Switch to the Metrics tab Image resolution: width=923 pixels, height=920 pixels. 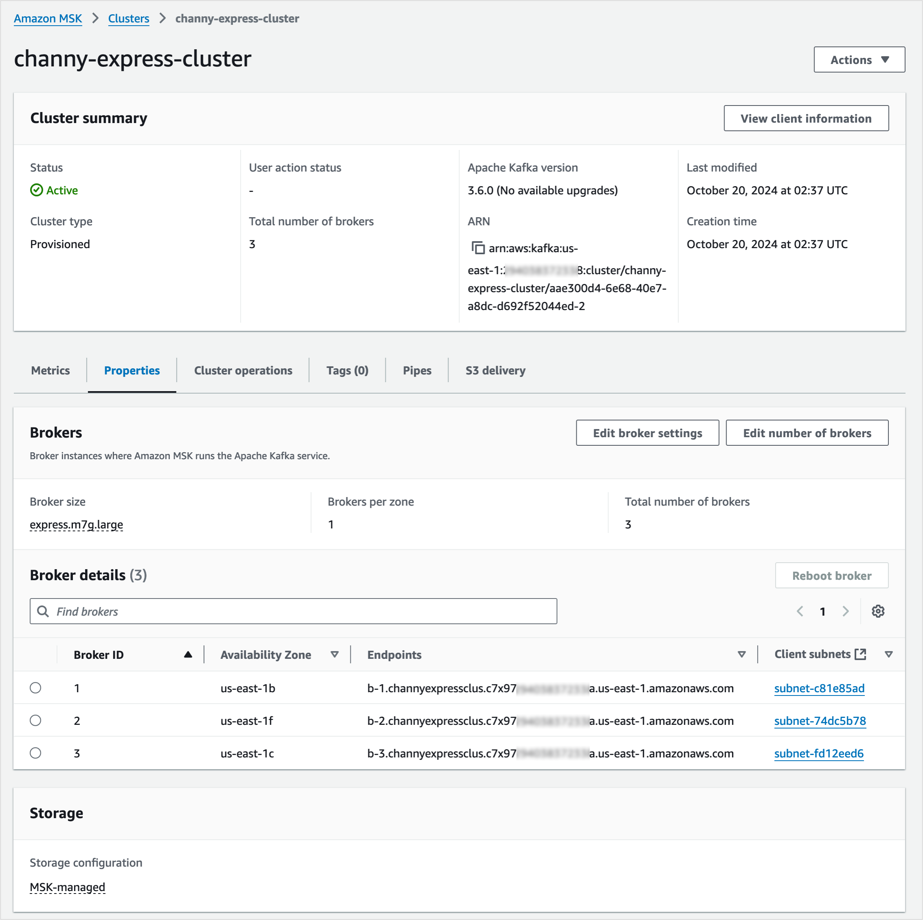[50, 370]
